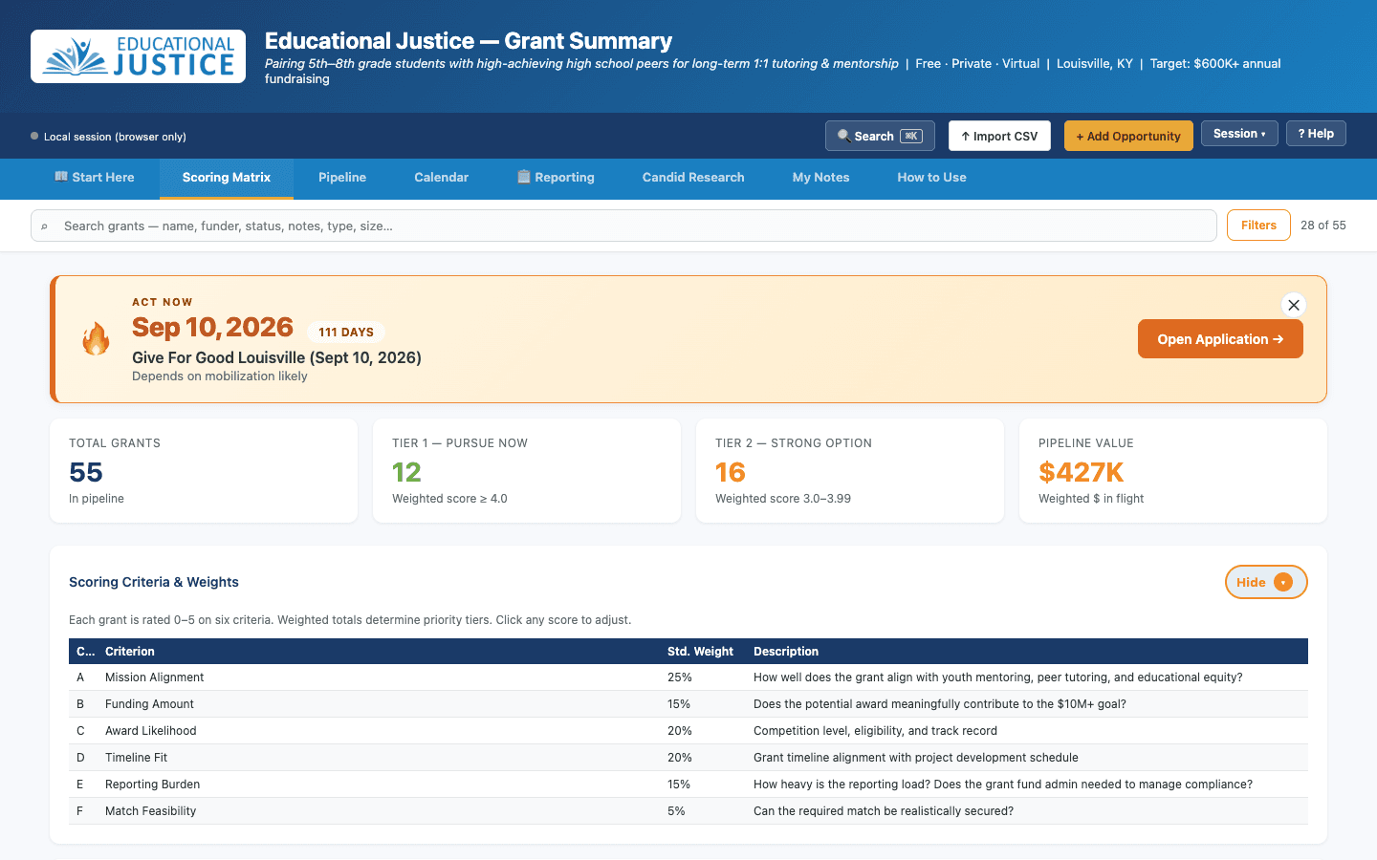Click the Sep 10, 2026 deadline date
Screen dimensions: 1377x860
tap(212, 327)
